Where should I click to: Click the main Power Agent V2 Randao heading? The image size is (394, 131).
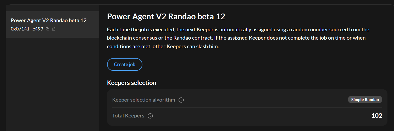pos(166,17)
